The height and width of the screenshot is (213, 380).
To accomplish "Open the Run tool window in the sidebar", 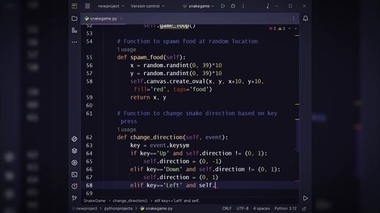I will [74, 163].
